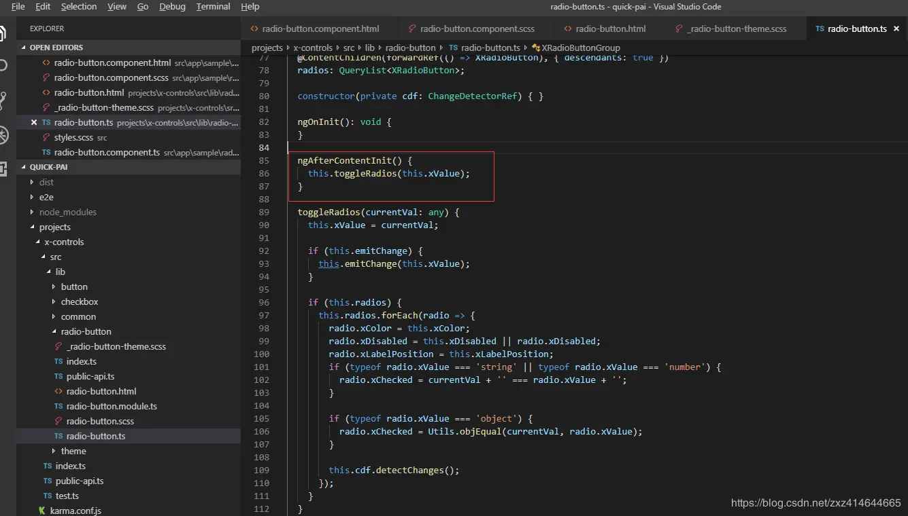Open the Explorer view in activity bar

(3, 33)
